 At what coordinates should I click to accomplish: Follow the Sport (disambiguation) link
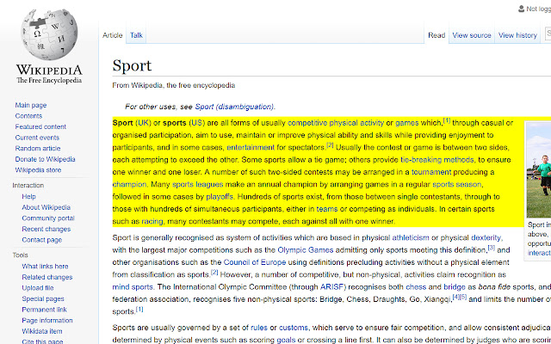pos(234,107)
